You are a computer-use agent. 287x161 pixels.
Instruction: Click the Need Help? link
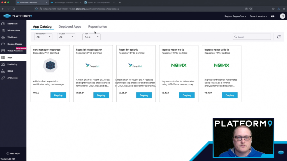(15, 153)
